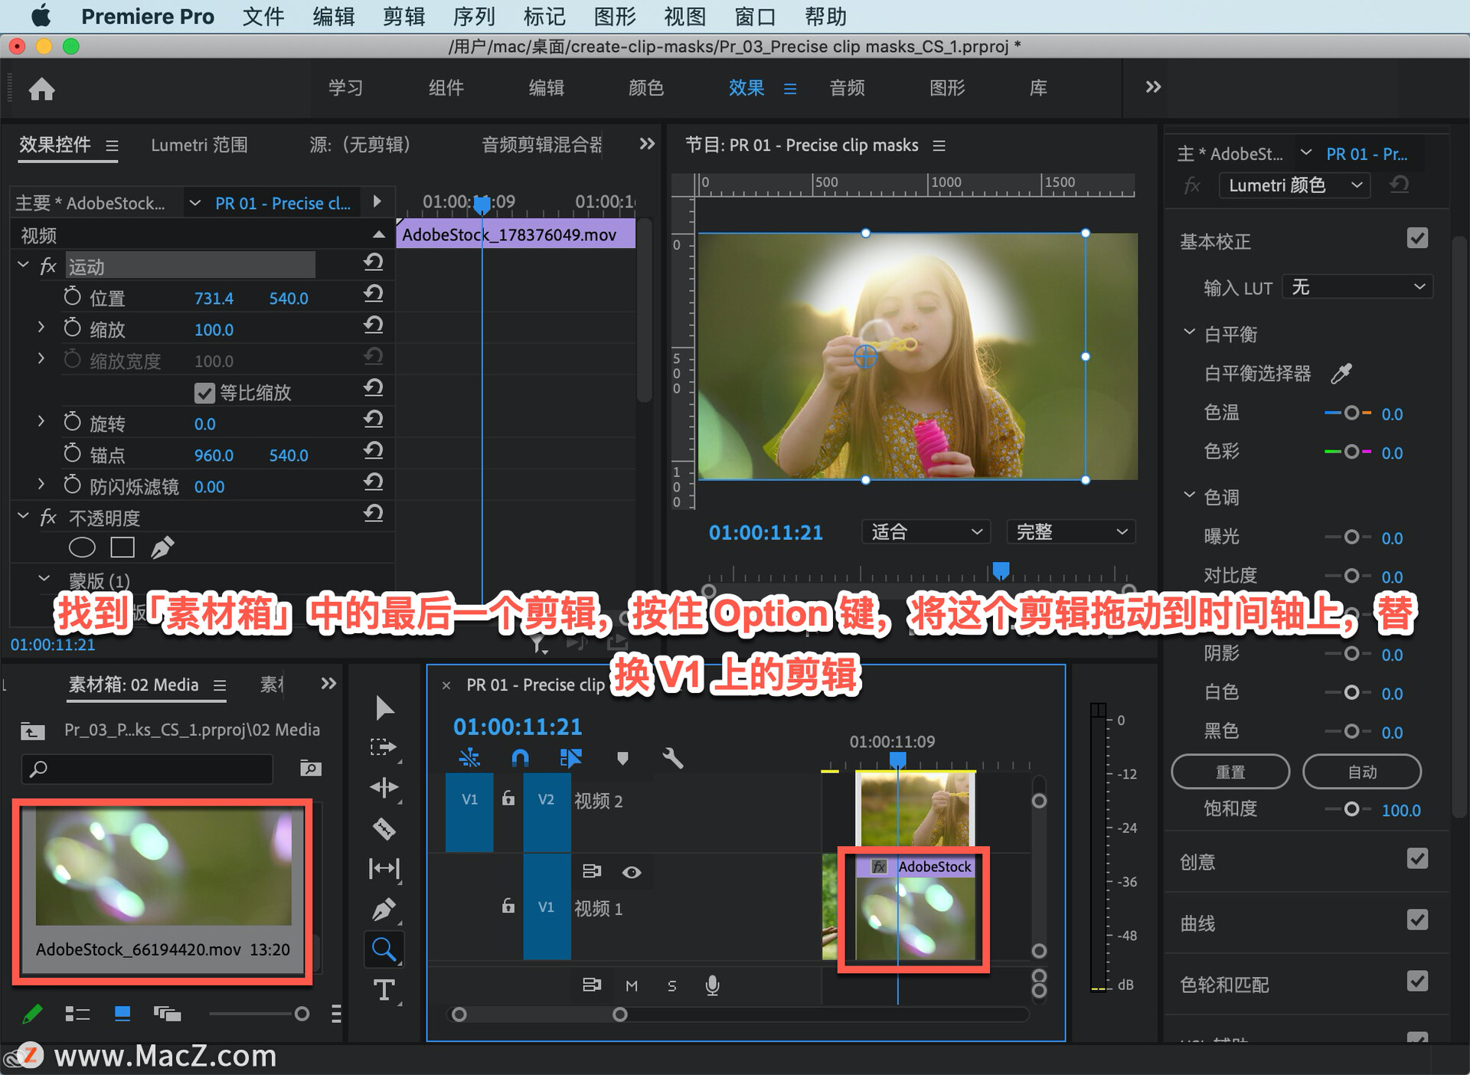Viewport: 1470px width, 1075px height.
Task: Open program monitor zoom 适合 dropdown
Action: [926, 532]
